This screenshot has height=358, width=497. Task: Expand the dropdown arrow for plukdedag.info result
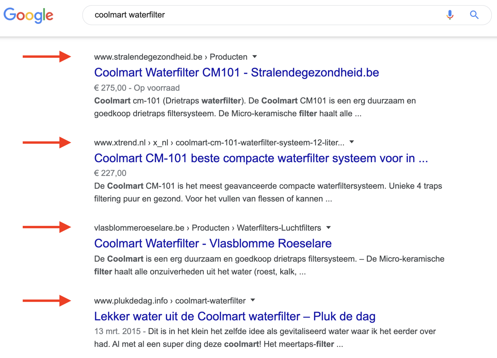253,300
